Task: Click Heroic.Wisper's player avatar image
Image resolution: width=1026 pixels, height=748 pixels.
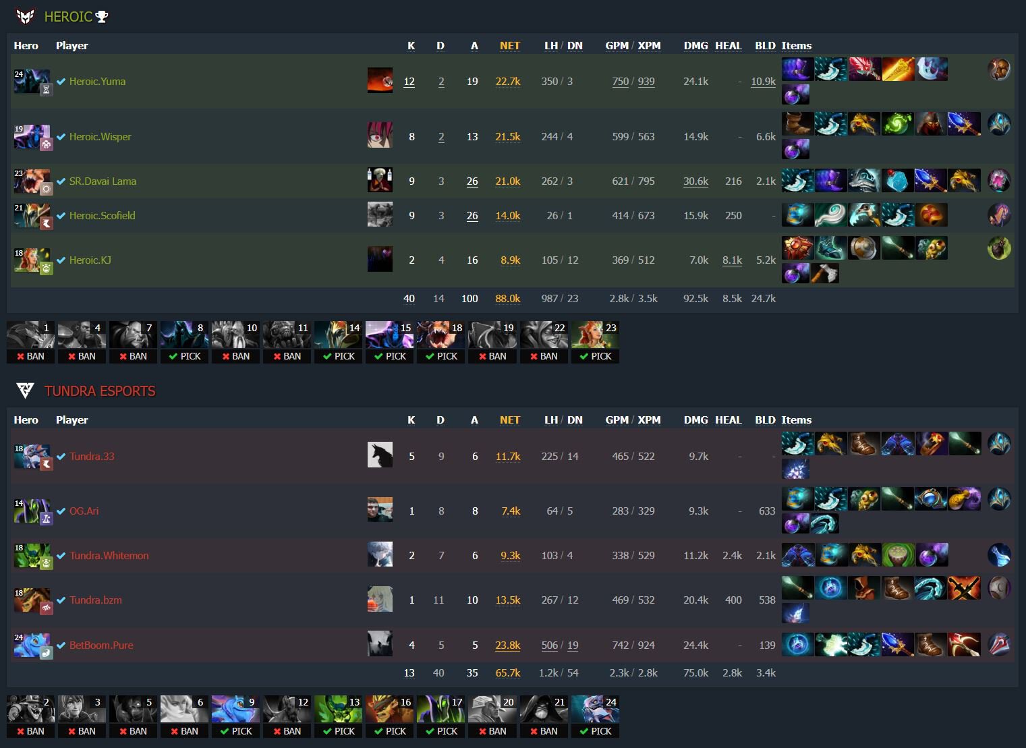Action: [x=380, y=136]
